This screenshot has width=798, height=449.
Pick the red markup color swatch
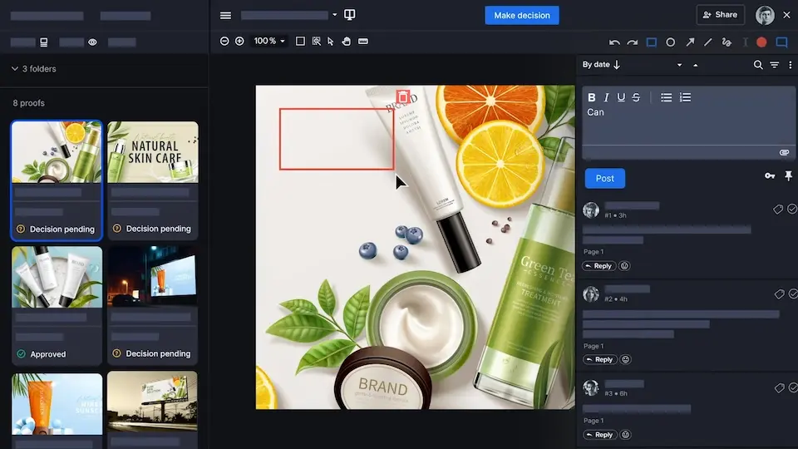point(761,42)
